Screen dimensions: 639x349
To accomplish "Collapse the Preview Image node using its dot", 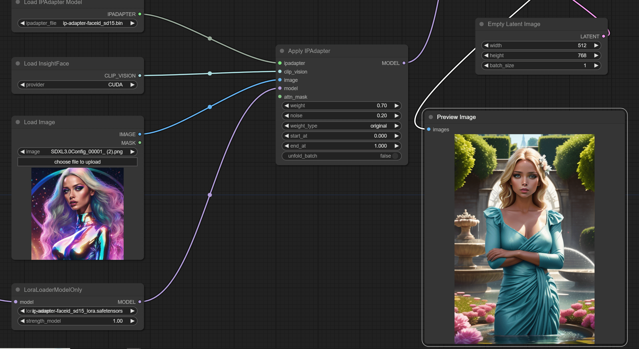I will point(431,117).
